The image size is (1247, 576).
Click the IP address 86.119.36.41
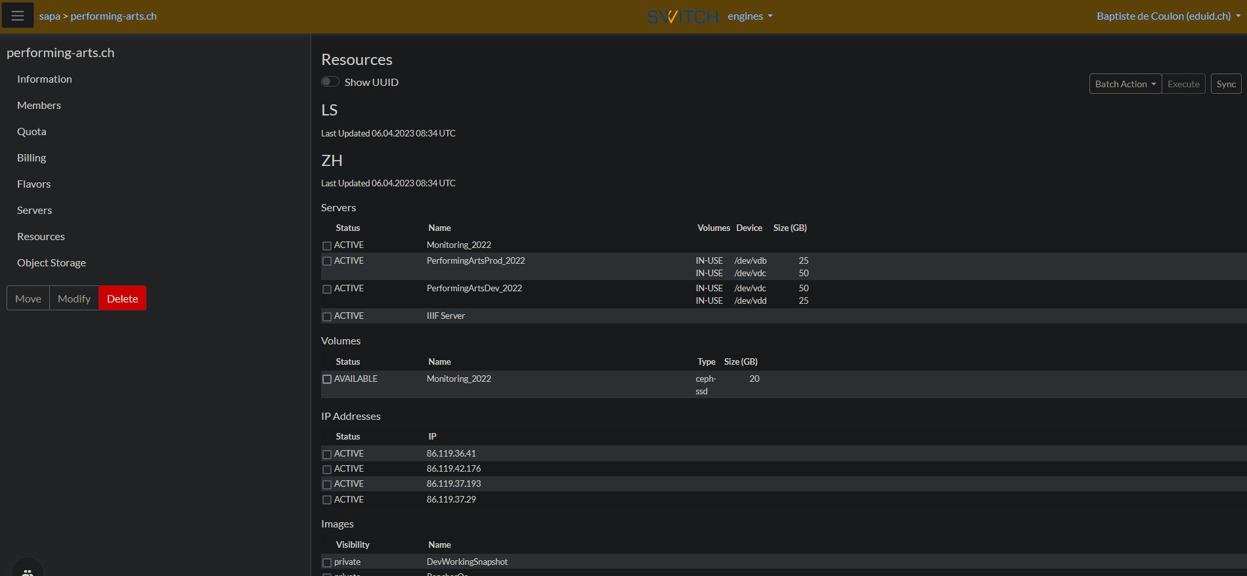coord(451,453)
